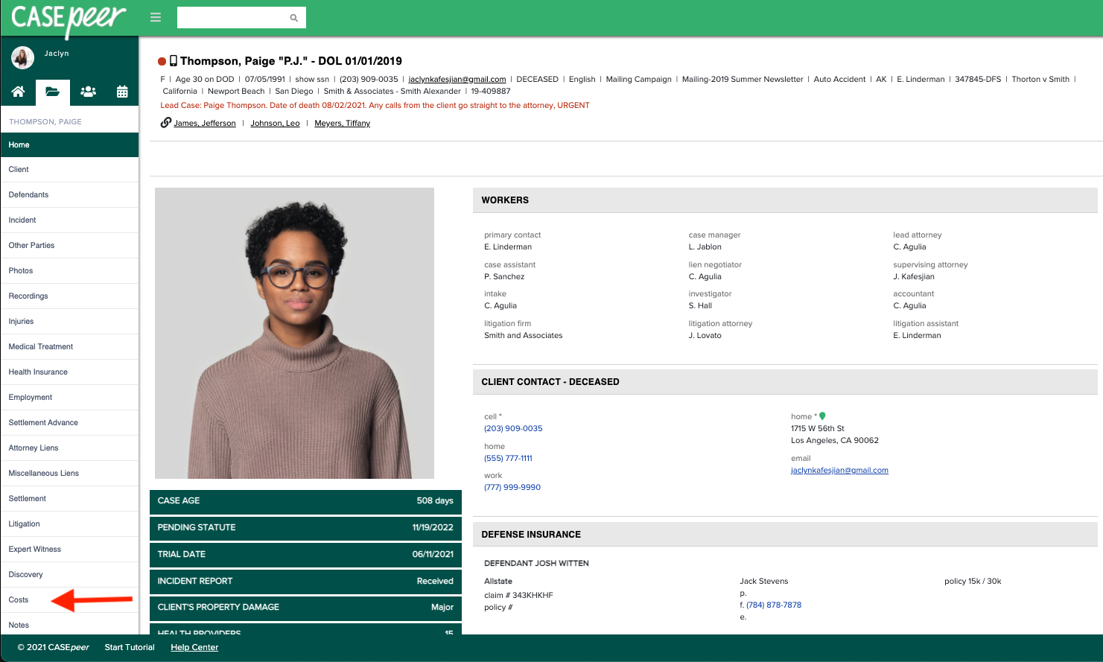Click the phone icon next to Thompson, Paige
Screen dimensions: 1103x662
click(x=174, y=60)
